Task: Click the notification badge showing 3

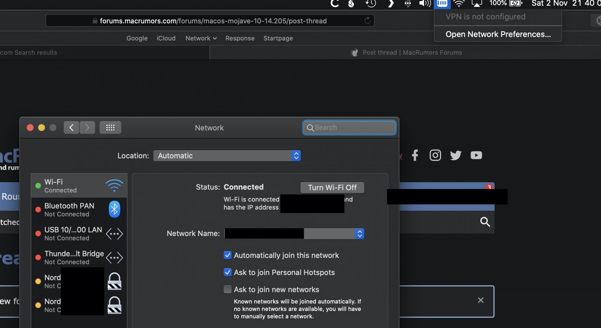Action: pyautogui.click(x=489, y=187)
